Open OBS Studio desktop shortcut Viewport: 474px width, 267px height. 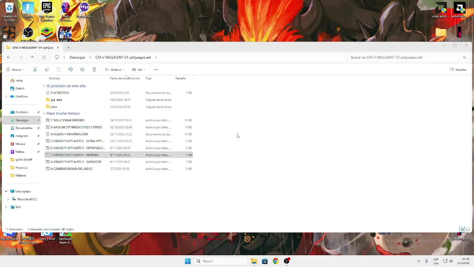[x=28, y=34]
